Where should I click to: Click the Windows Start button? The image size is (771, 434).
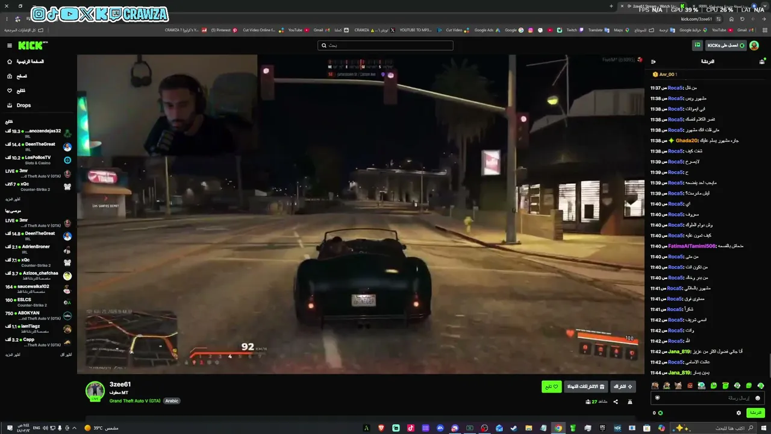click(x=764, y=428)
